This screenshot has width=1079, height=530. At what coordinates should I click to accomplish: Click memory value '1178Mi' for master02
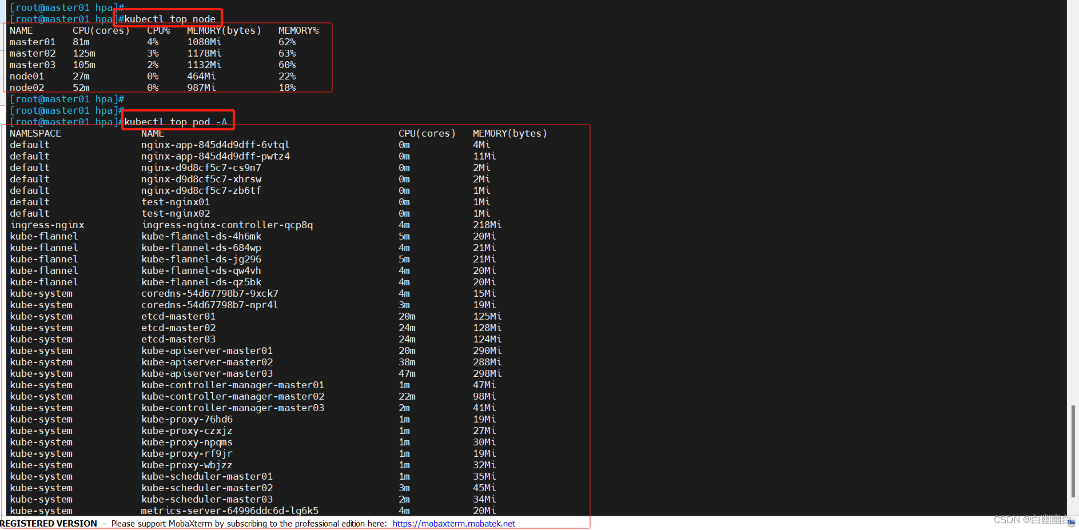(x=204, y=53)
